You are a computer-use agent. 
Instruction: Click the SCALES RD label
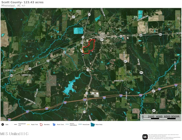tap(36, 93)
